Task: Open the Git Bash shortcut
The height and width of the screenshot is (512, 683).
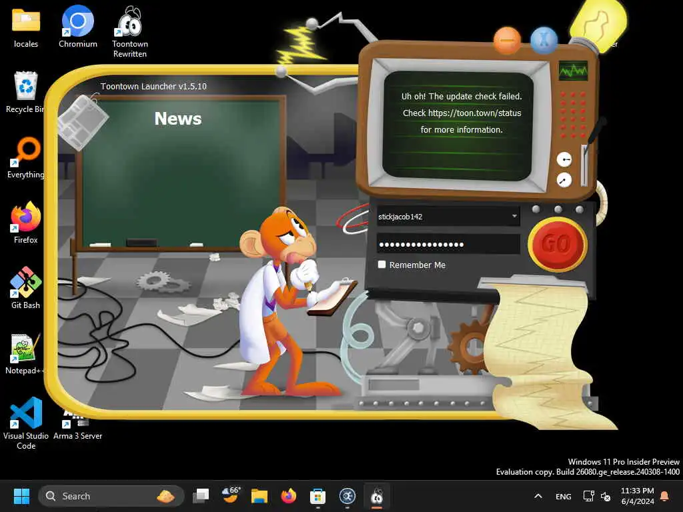Action: 26,288
